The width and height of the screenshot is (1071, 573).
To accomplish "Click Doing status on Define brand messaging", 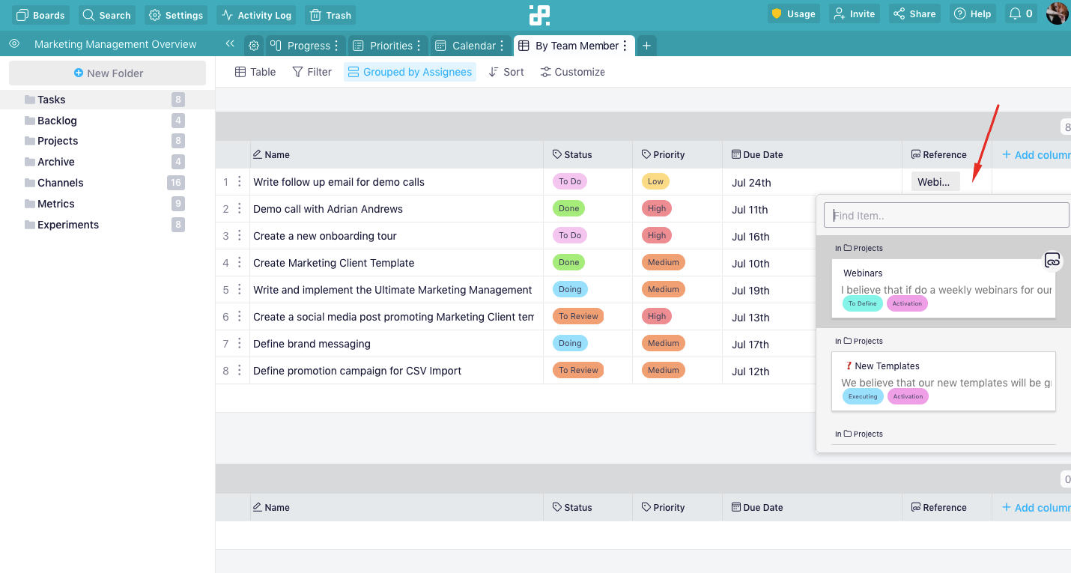I will [x=570, y=343].
